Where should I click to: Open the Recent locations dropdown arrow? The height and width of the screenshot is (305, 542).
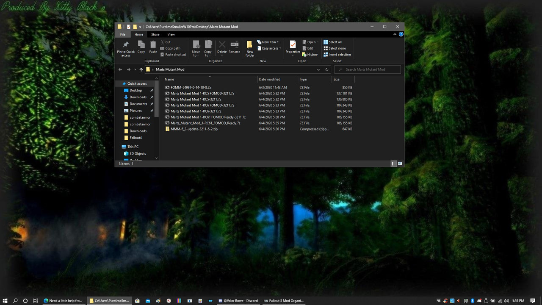click(135, 69)
